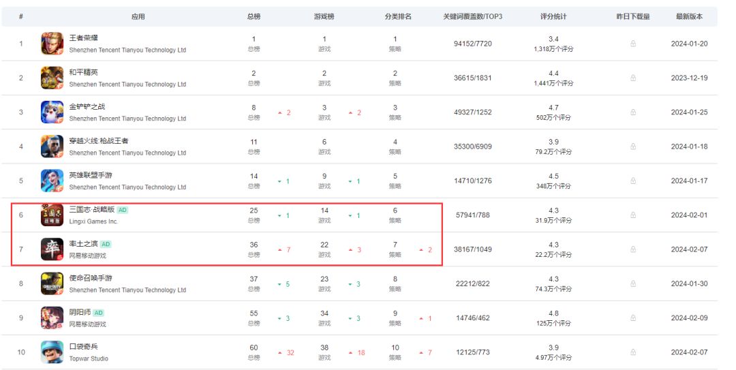Screen dimensions: 736x370
Task: Select keyword coverage value 14710/1276
Action: click(x=473, y=181)
